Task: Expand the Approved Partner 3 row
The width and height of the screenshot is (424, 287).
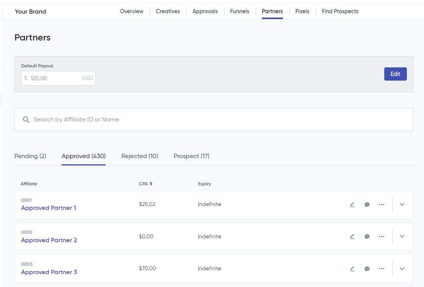Action: pos(402,269)
